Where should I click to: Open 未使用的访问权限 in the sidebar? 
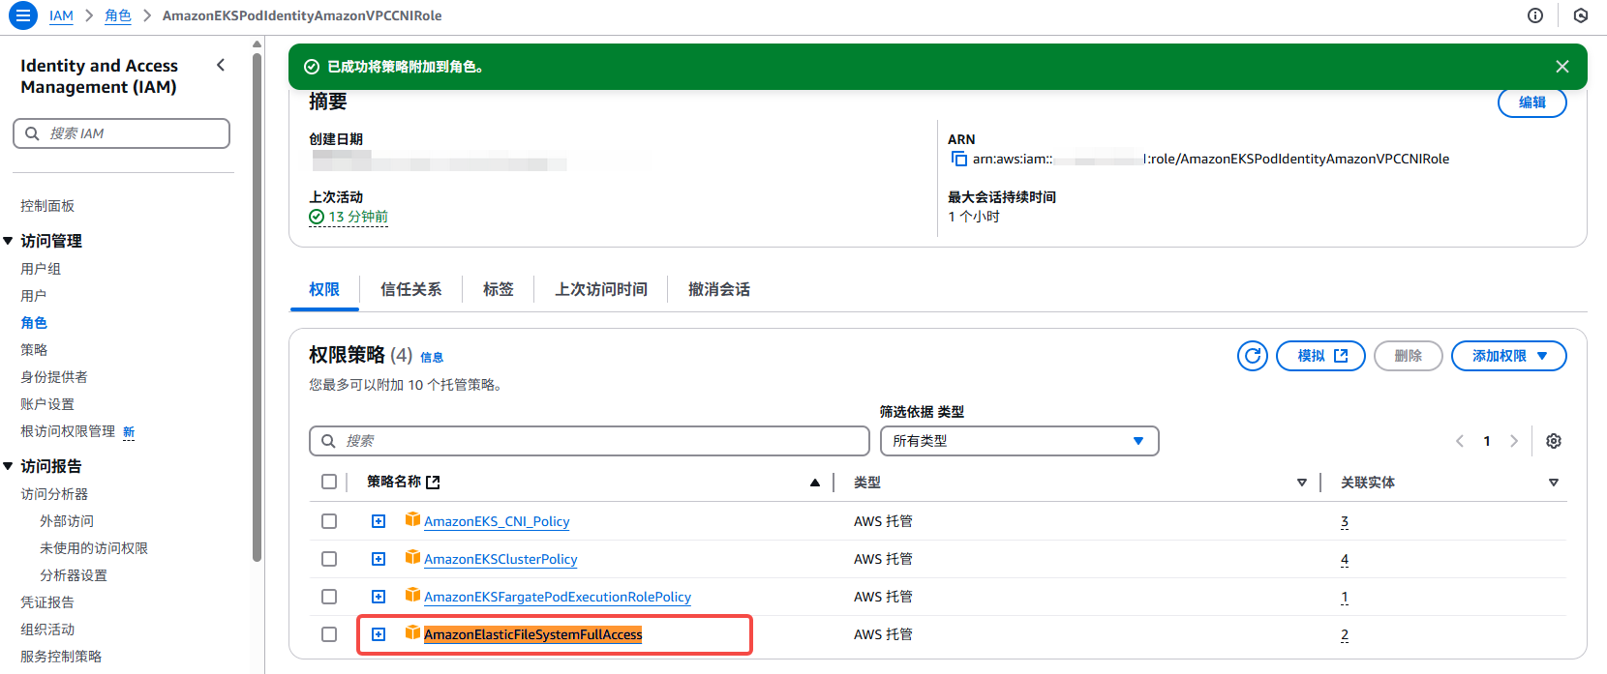coord(94,548)
